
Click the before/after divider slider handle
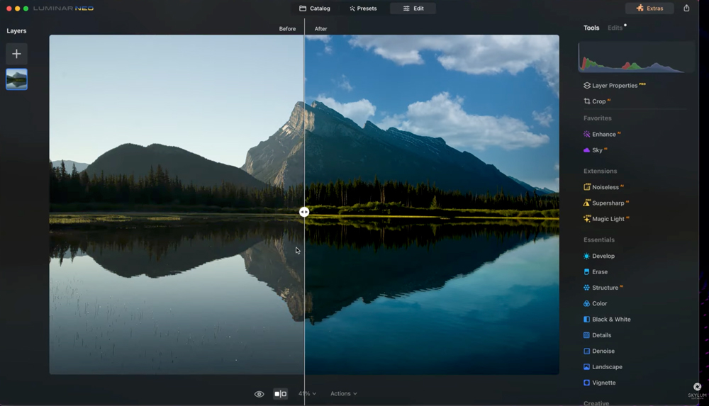304,212
